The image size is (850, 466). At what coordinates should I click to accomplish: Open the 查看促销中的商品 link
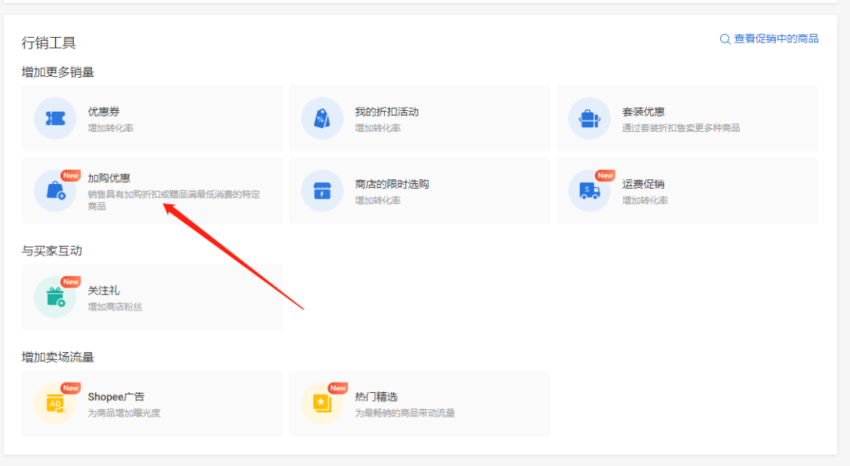click(x=775, y=39)
